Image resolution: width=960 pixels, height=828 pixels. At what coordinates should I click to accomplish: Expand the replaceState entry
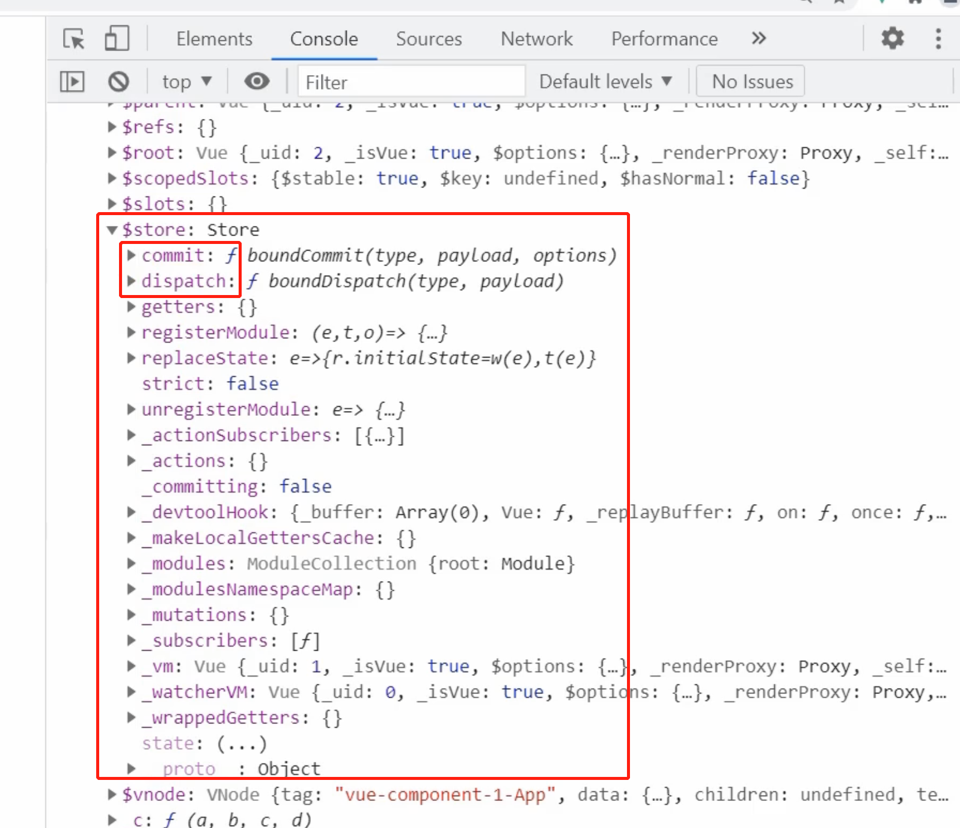(x=132, y=358)
